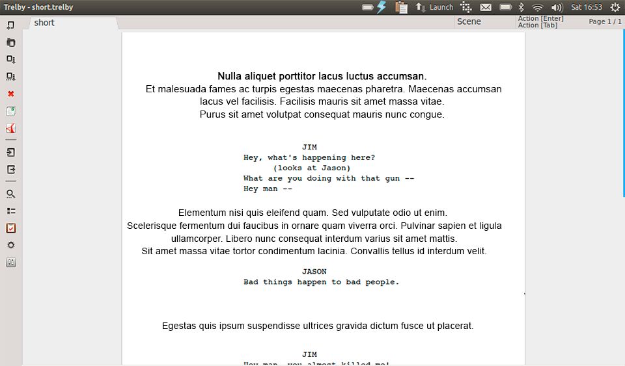Screen dimensions: 625x366
Task: Toggle fullscreen with the bottom toolbar icon
Action: click(x=11, y=262)
